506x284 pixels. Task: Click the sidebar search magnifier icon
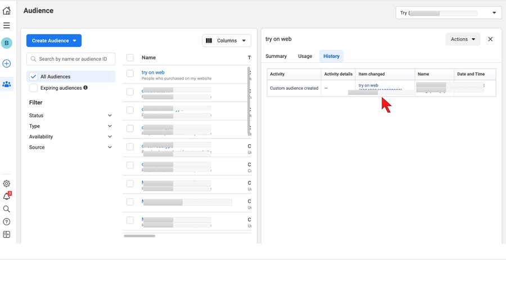click(x=7, y=209)
